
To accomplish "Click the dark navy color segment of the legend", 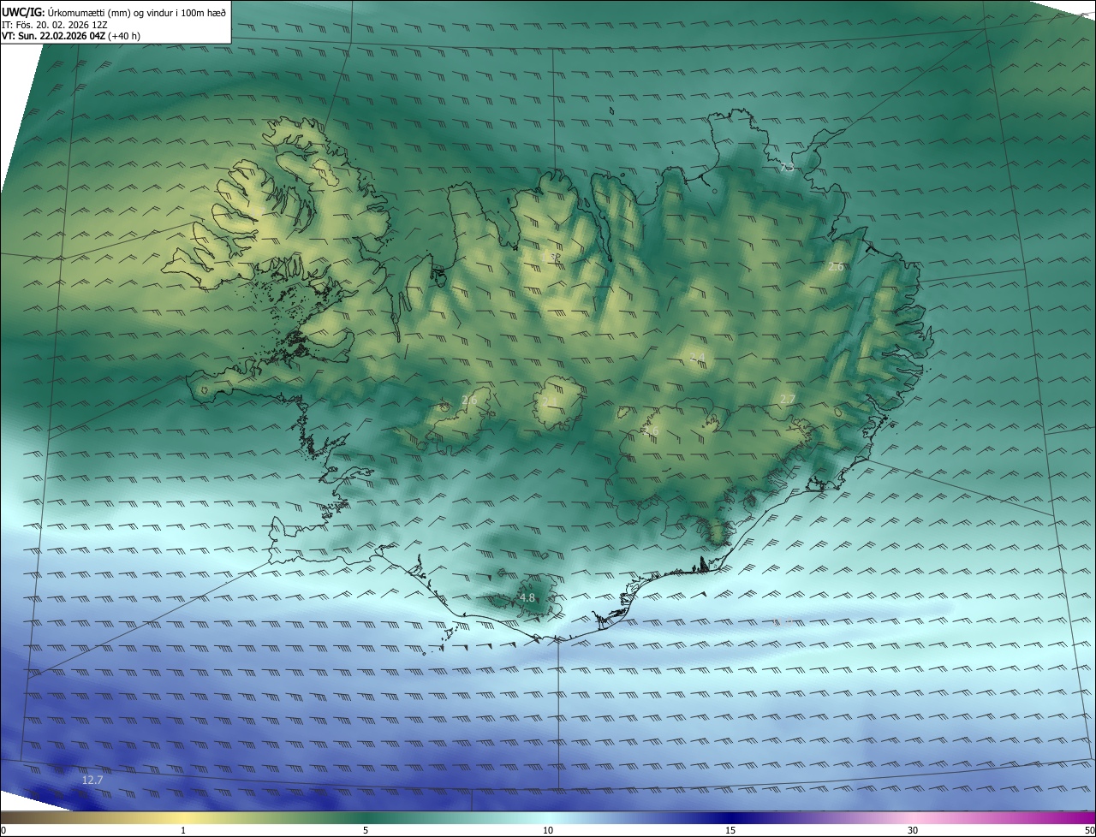I will pos(730,817).
